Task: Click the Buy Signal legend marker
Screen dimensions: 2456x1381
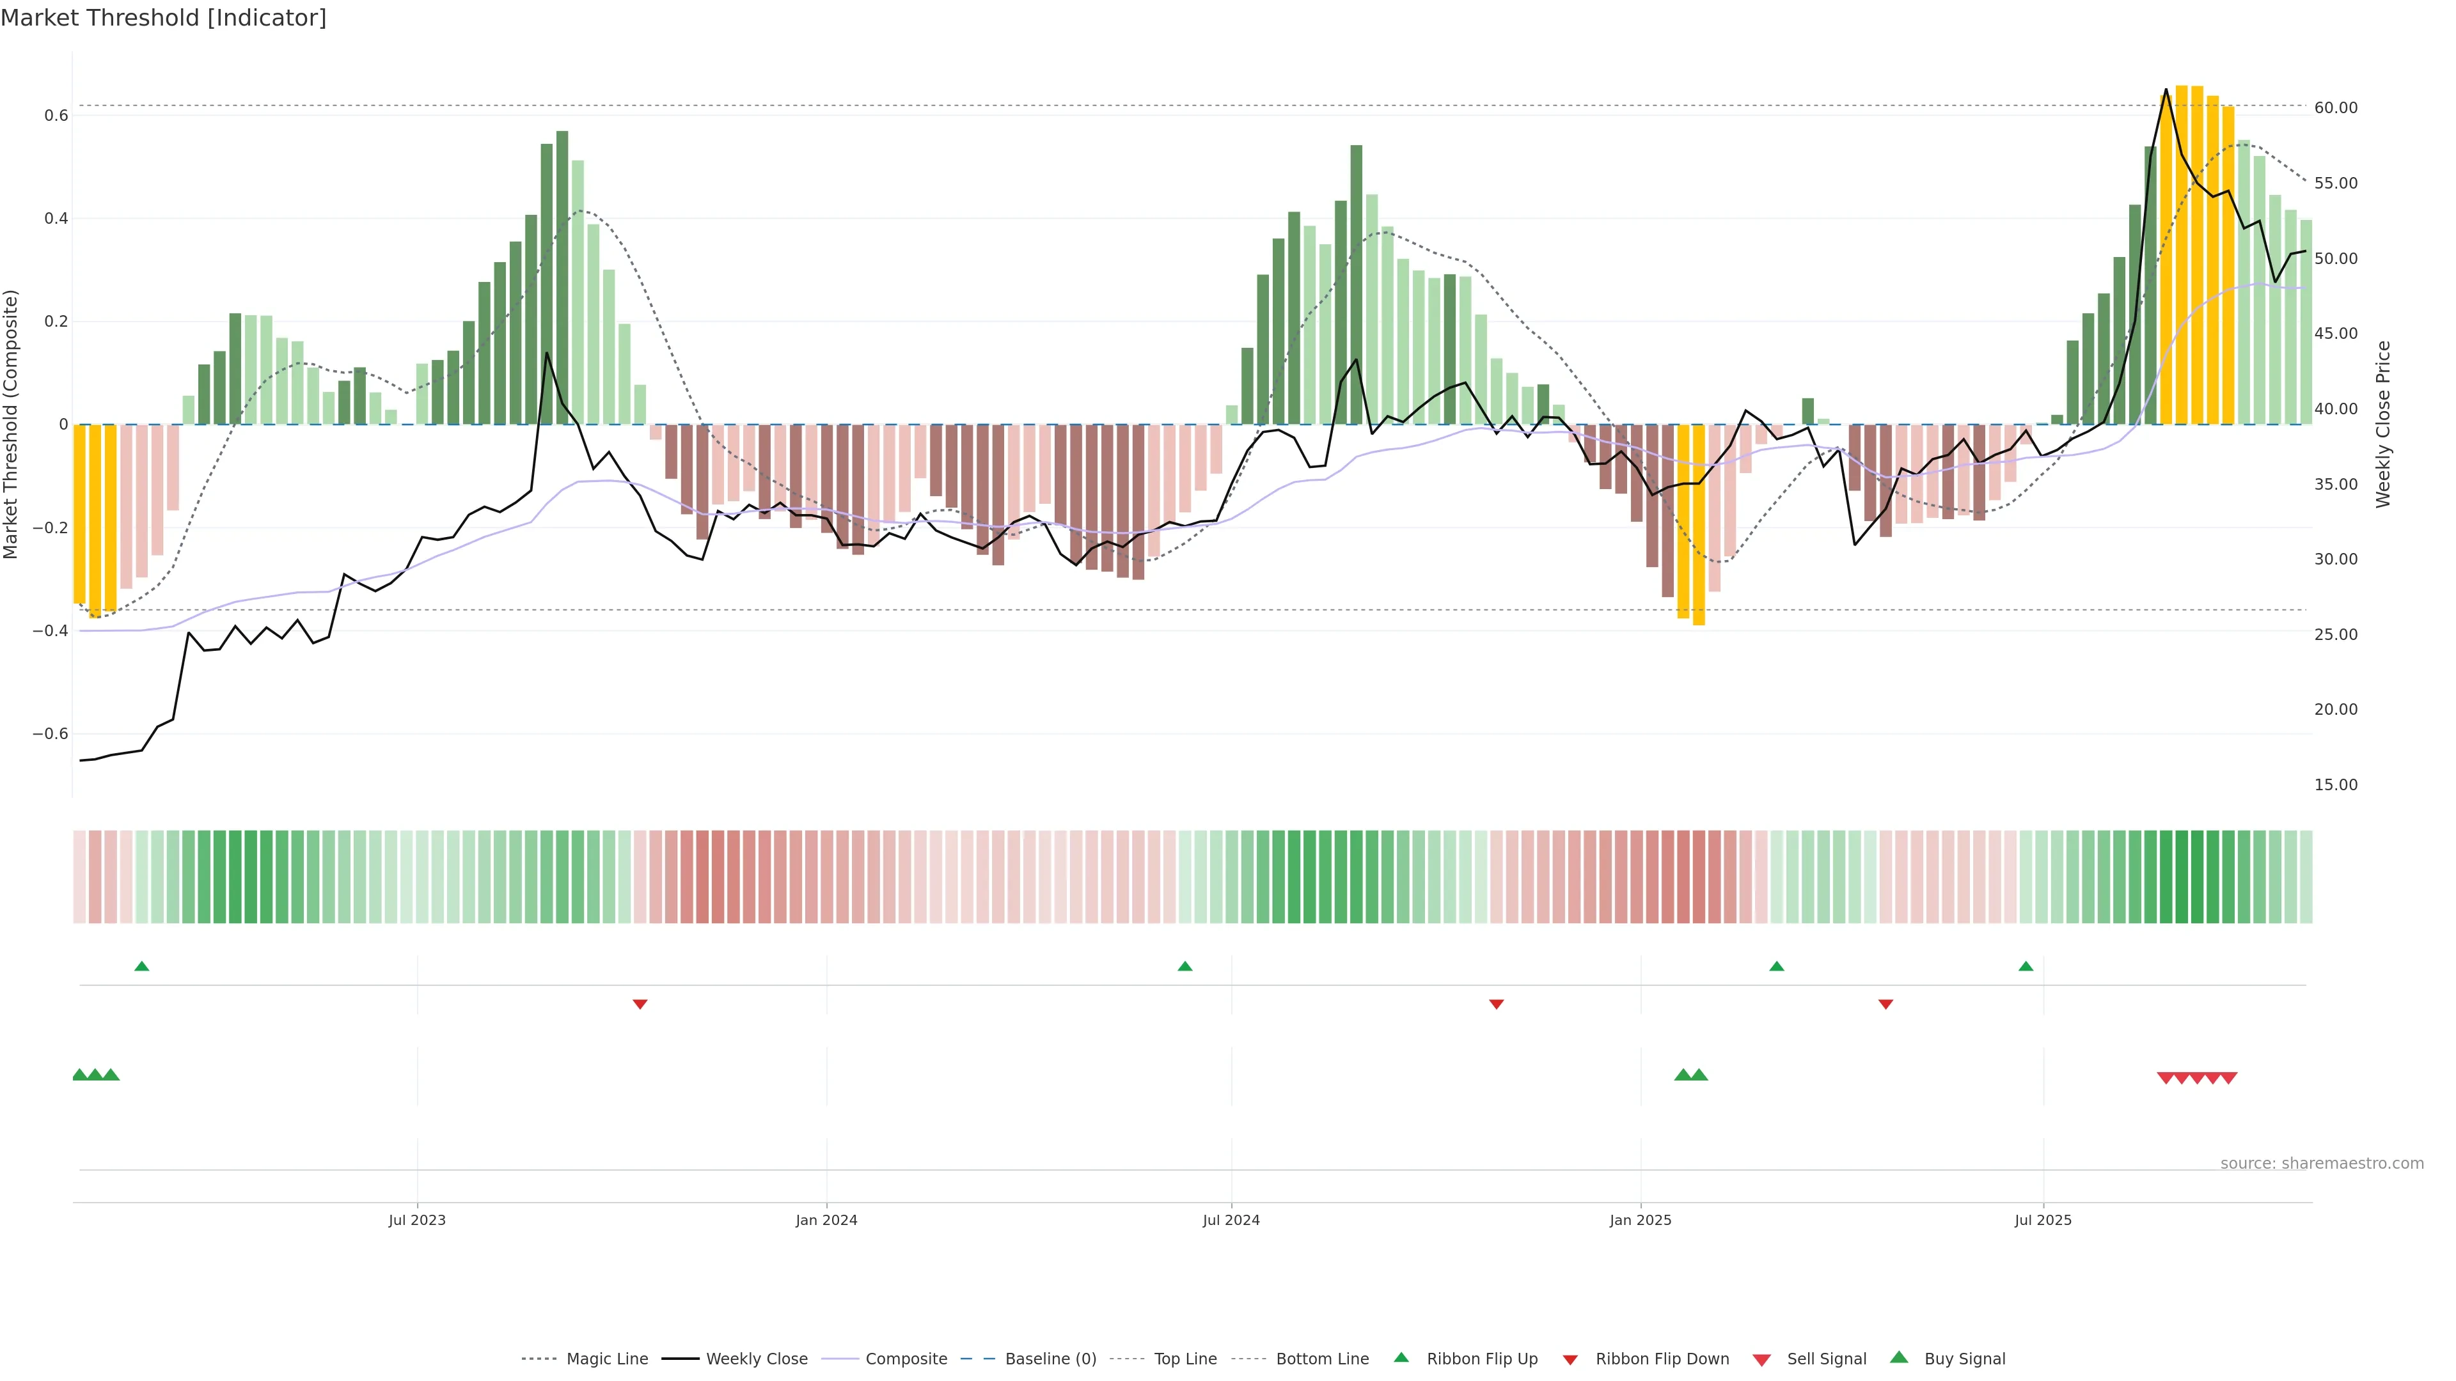Action: point(1898,1357)
